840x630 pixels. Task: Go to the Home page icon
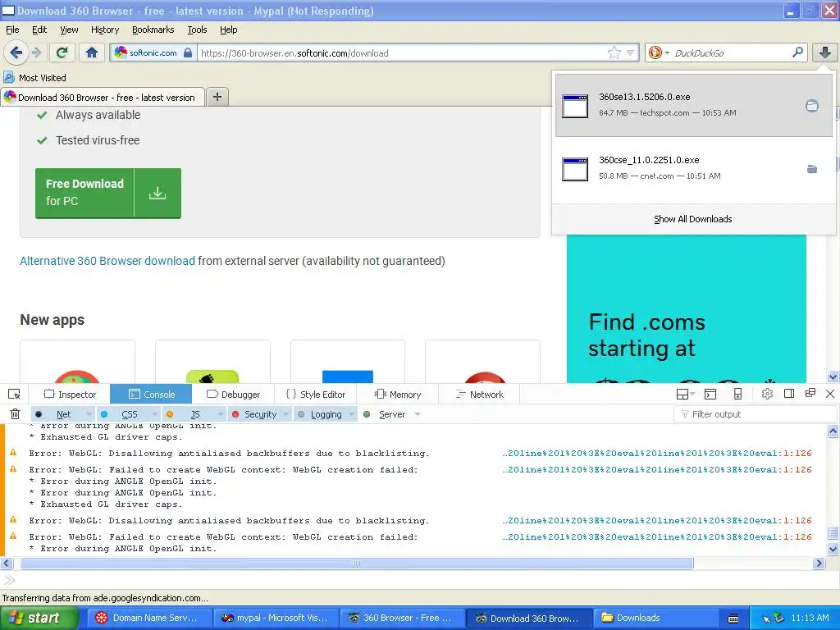pyautogui.click(x=92, y=52)
